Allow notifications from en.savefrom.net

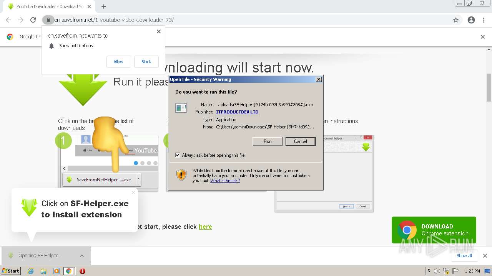pyautogui.click(x=118, y=62)
